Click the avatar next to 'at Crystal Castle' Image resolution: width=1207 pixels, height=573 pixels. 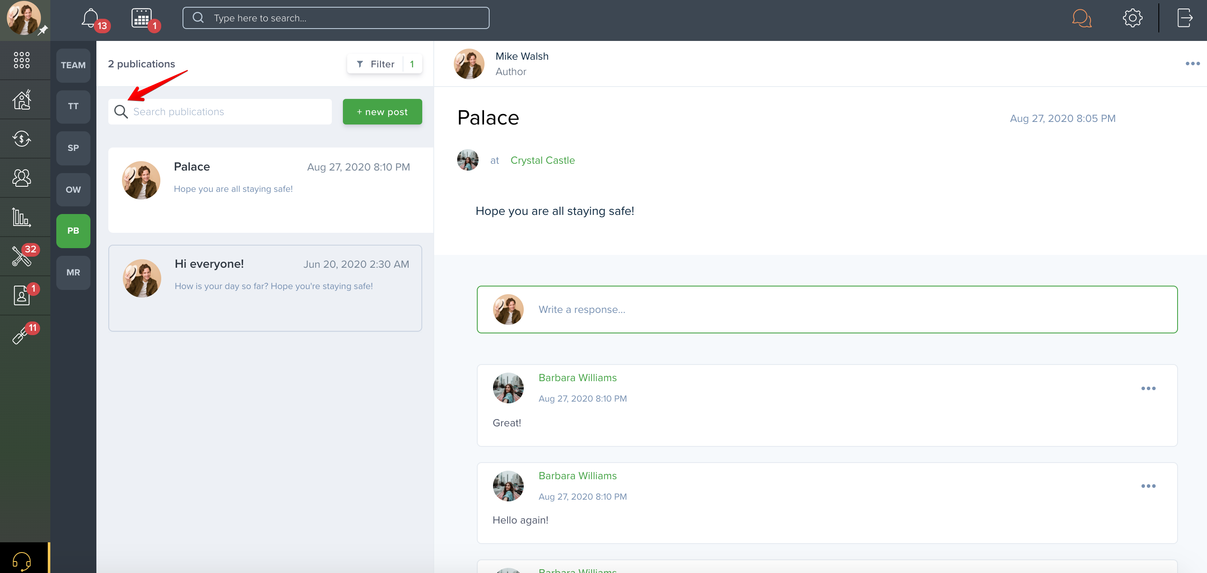(467, 160)
